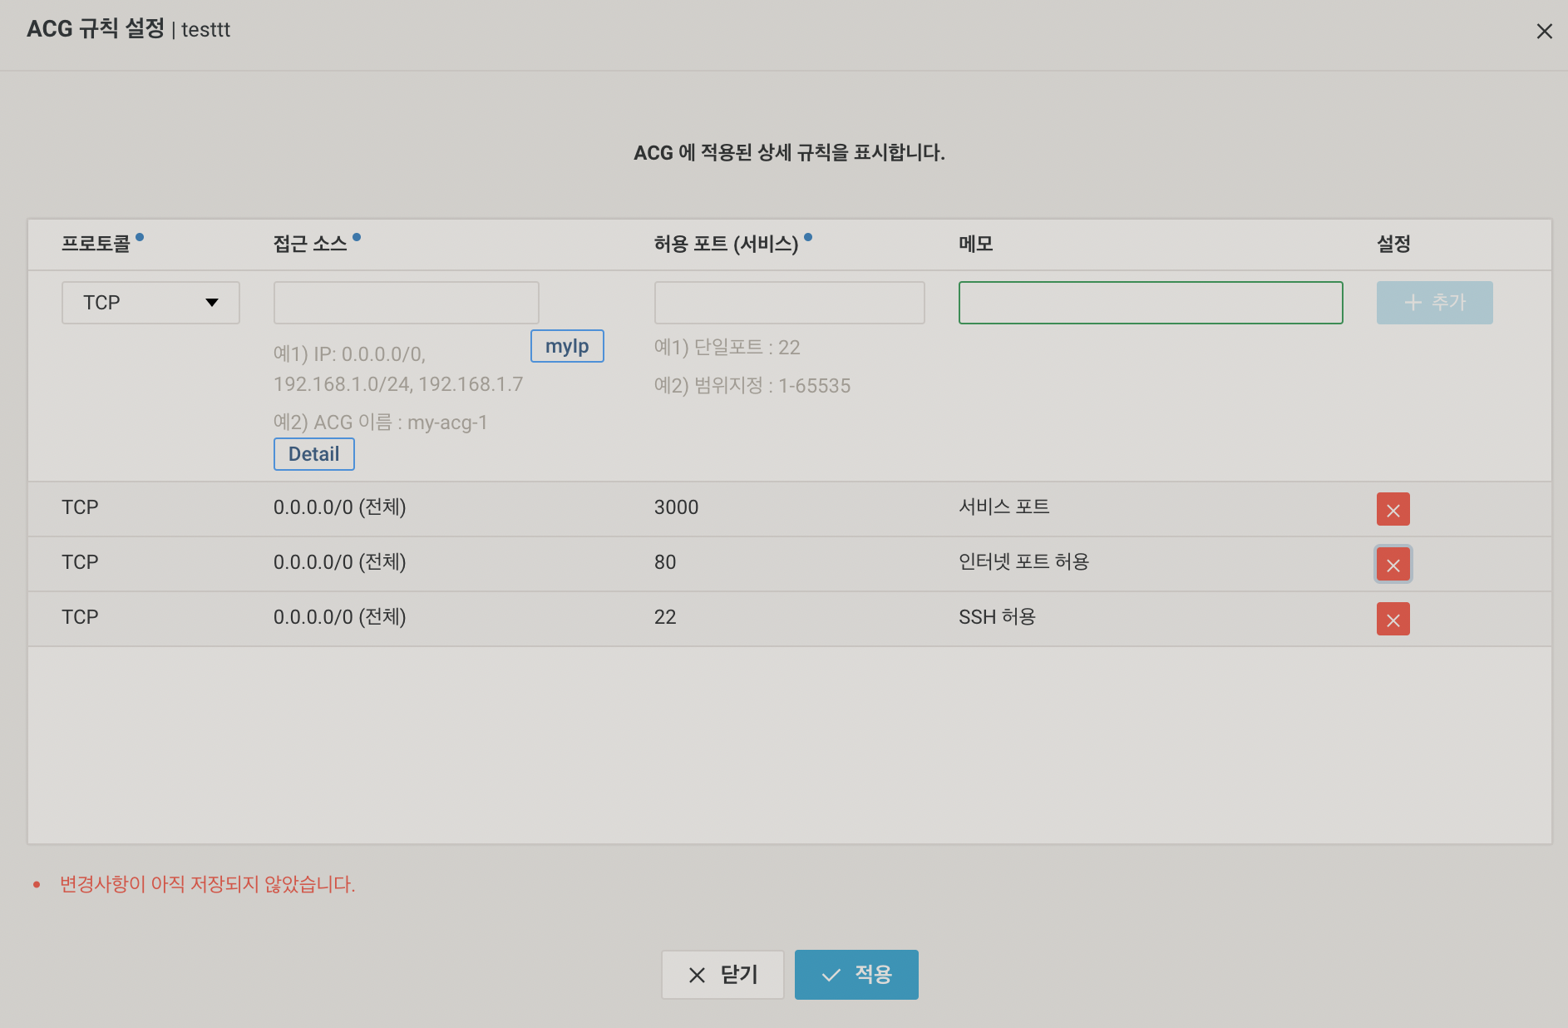Viewport: 1568px width, 1028px height.
Task: Remove the SSH port 22 rule
Action: pos(1393,619)
